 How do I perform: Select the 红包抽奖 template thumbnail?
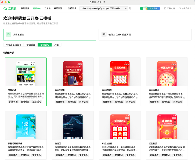coord(167,127)
